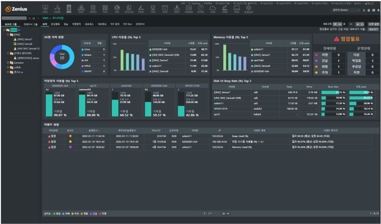
Task: Click the 내보내기 export button
Action: (x=373, y=29)
